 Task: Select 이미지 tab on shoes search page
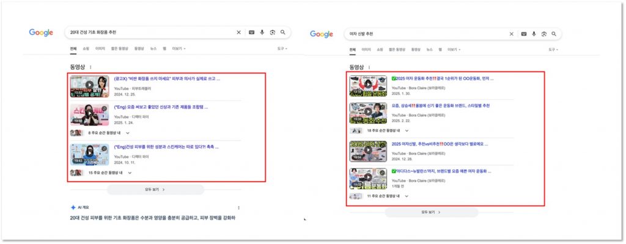click(x=366, y=50)
